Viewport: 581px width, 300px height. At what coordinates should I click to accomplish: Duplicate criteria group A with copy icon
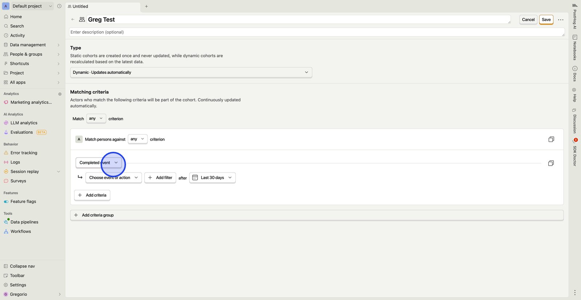pyautogui.click(x=551, y=139)
